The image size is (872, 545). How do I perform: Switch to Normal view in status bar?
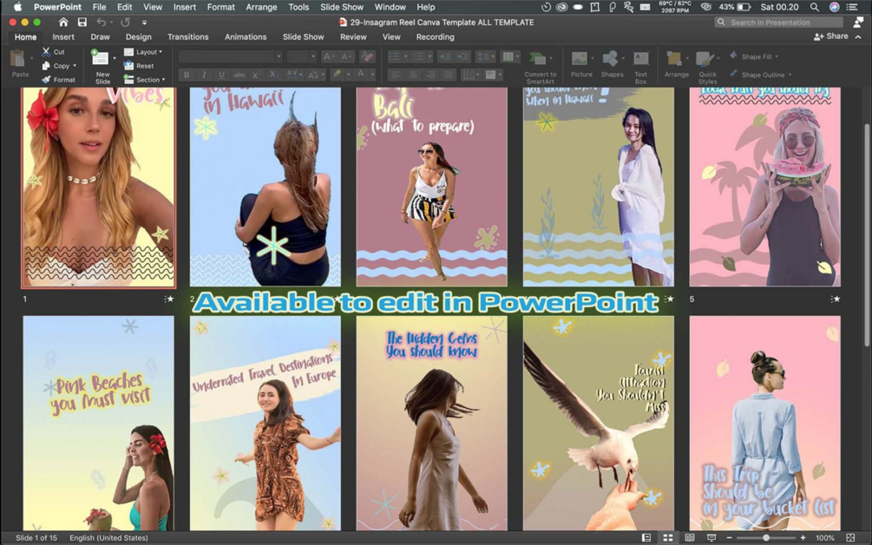[646, 538]
